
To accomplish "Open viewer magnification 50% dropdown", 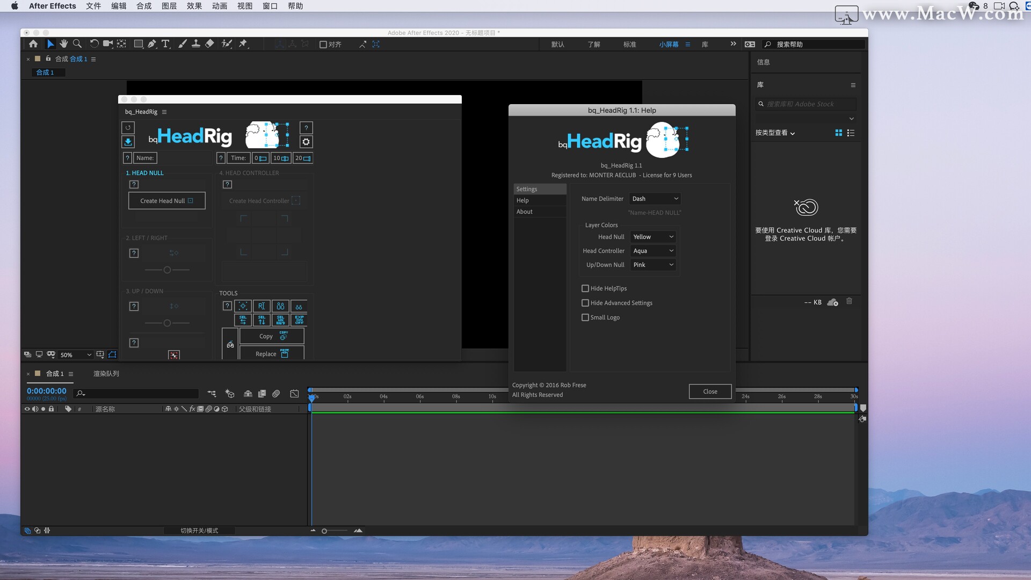I will 75,354.
